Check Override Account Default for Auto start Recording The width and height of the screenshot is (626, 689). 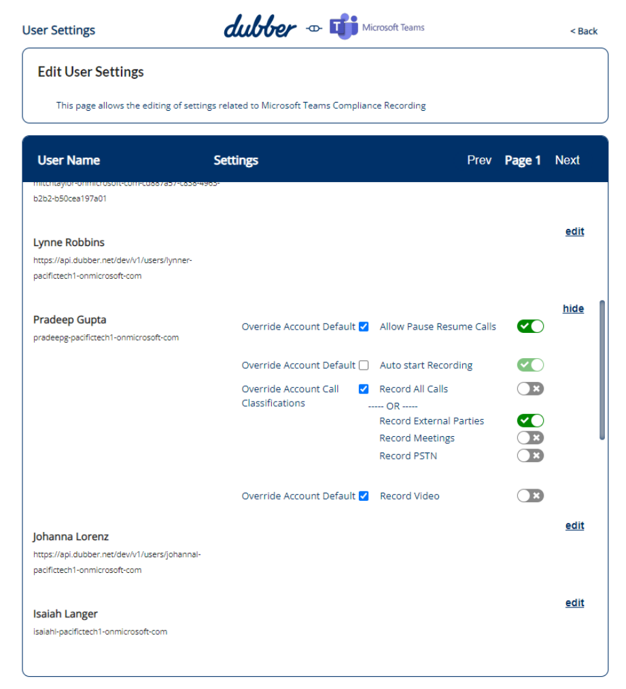point(364,365)
